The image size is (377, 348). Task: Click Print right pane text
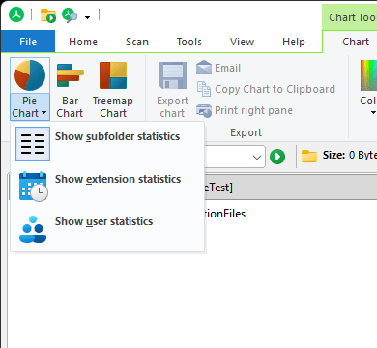[253, 110]
